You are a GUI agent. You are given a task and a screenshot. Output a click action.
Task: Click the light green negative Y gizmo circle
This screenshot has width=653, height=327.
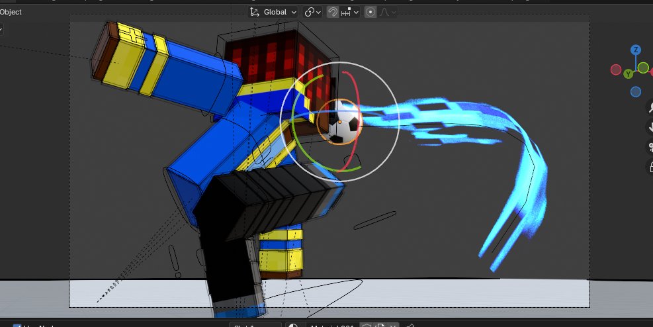(x=643, y=68)
